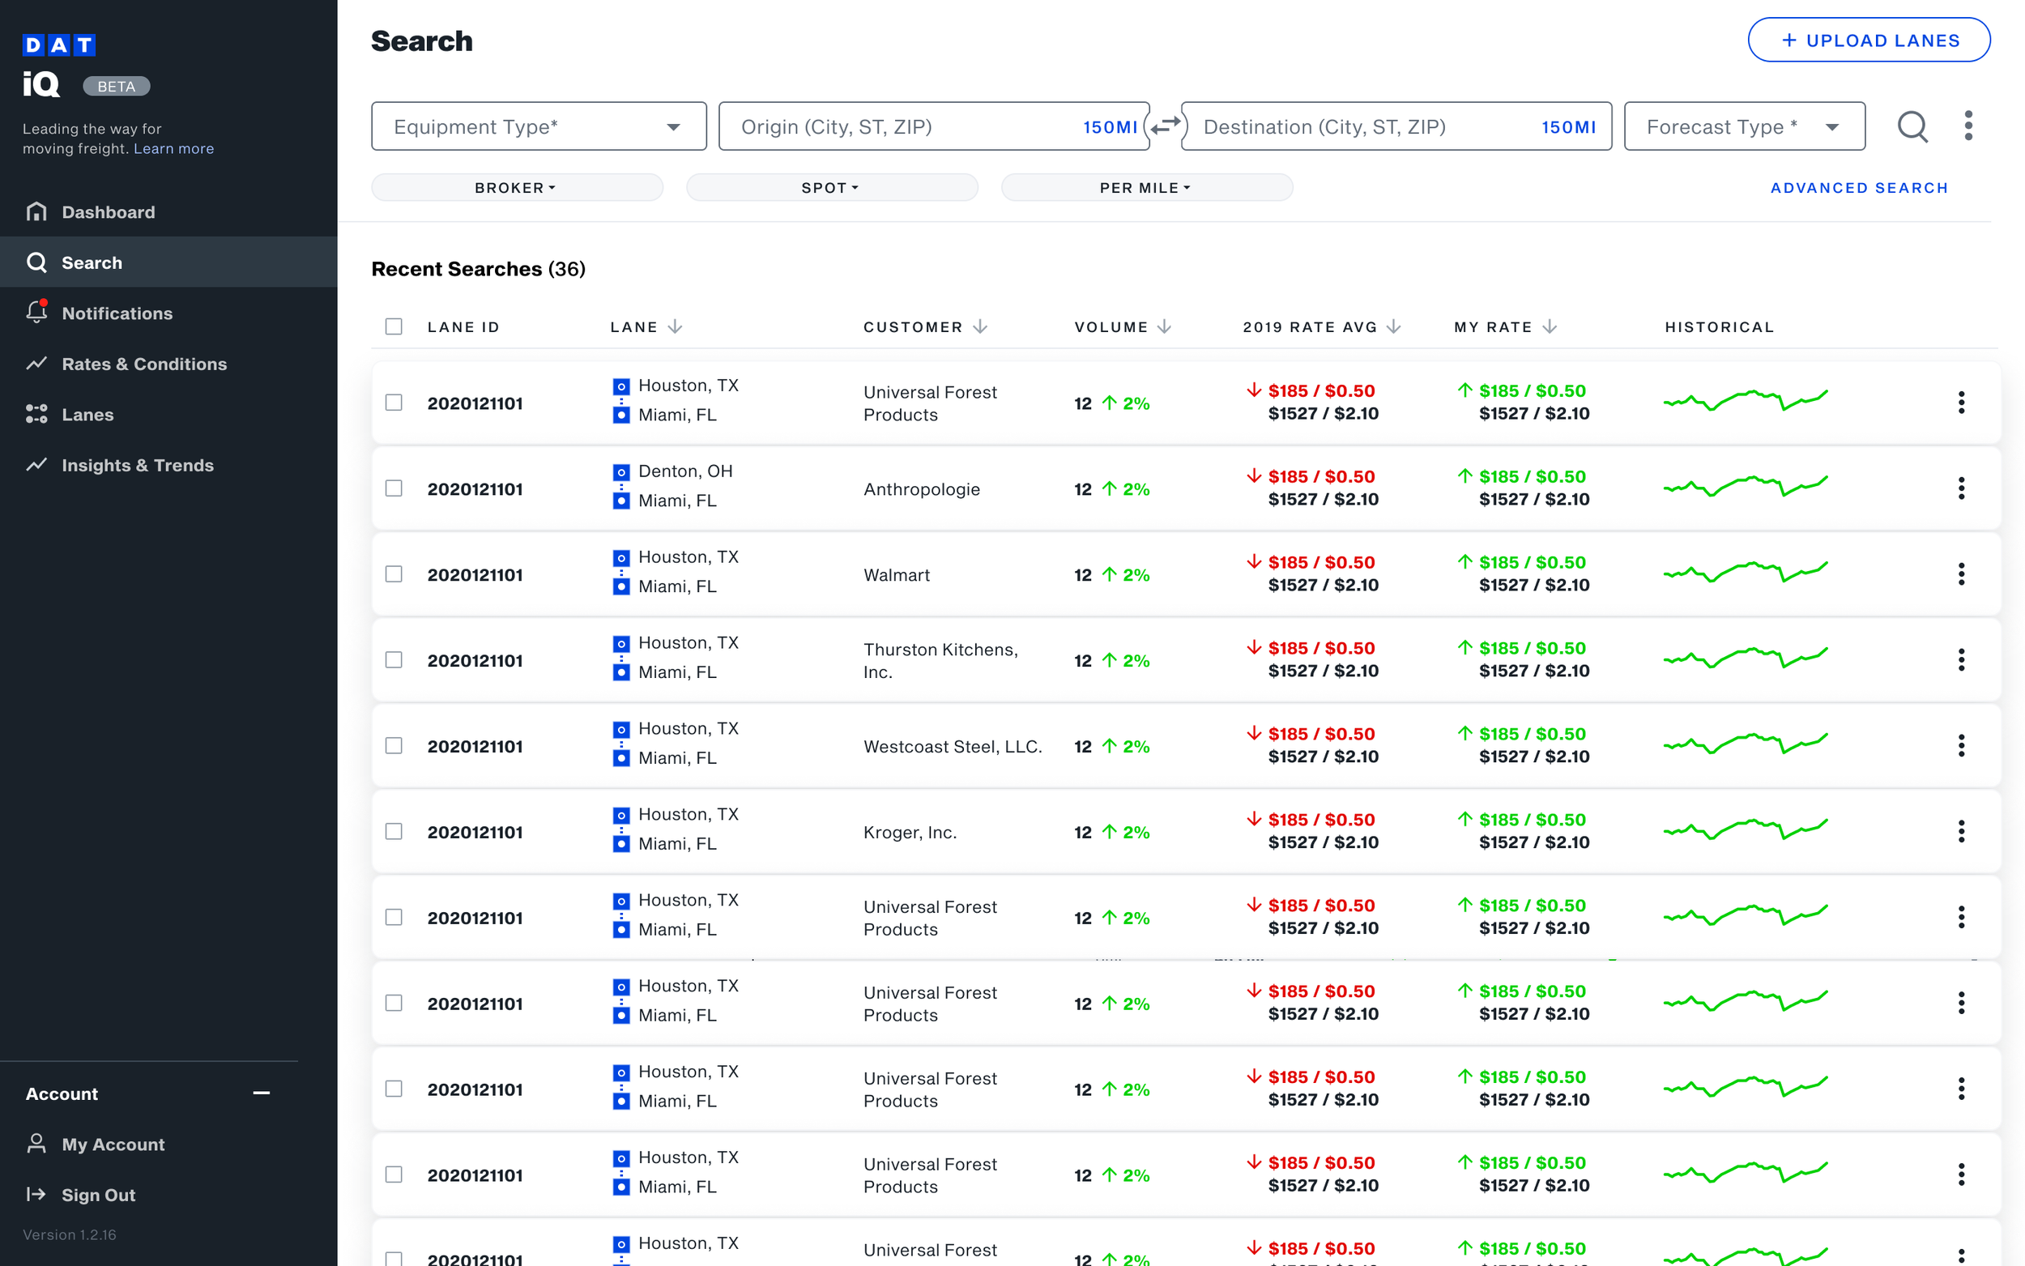Expand the Broker filter dropdown

(x=517, y=187)
